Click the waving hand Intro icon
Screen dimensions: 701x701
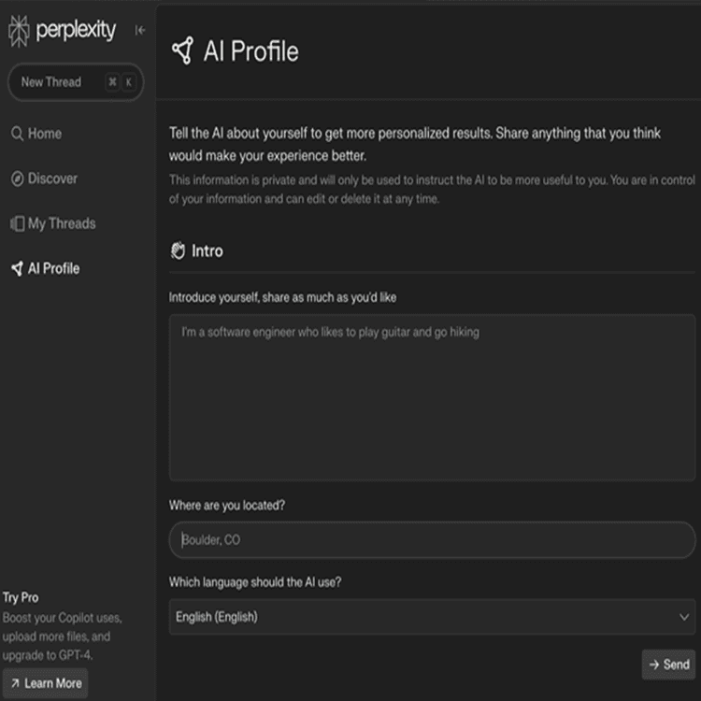tap(178, 250)
